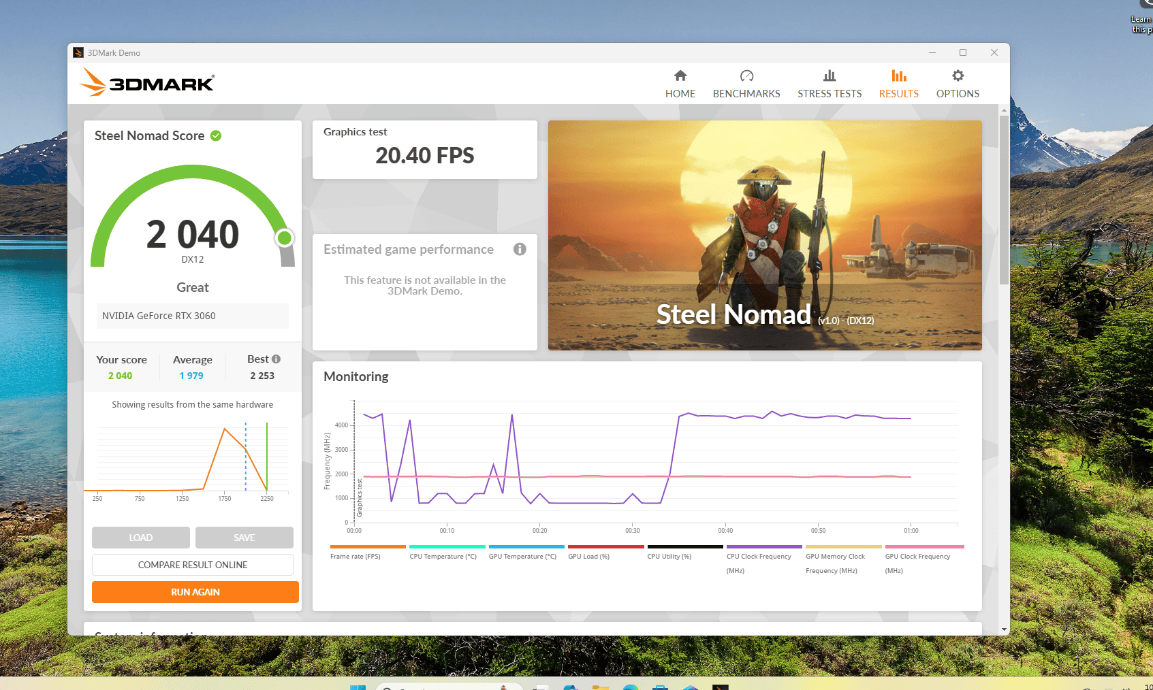
Task: Click the 20.40 FPS graphics test value
Action: pyautogui.click(x=425, y=156)
